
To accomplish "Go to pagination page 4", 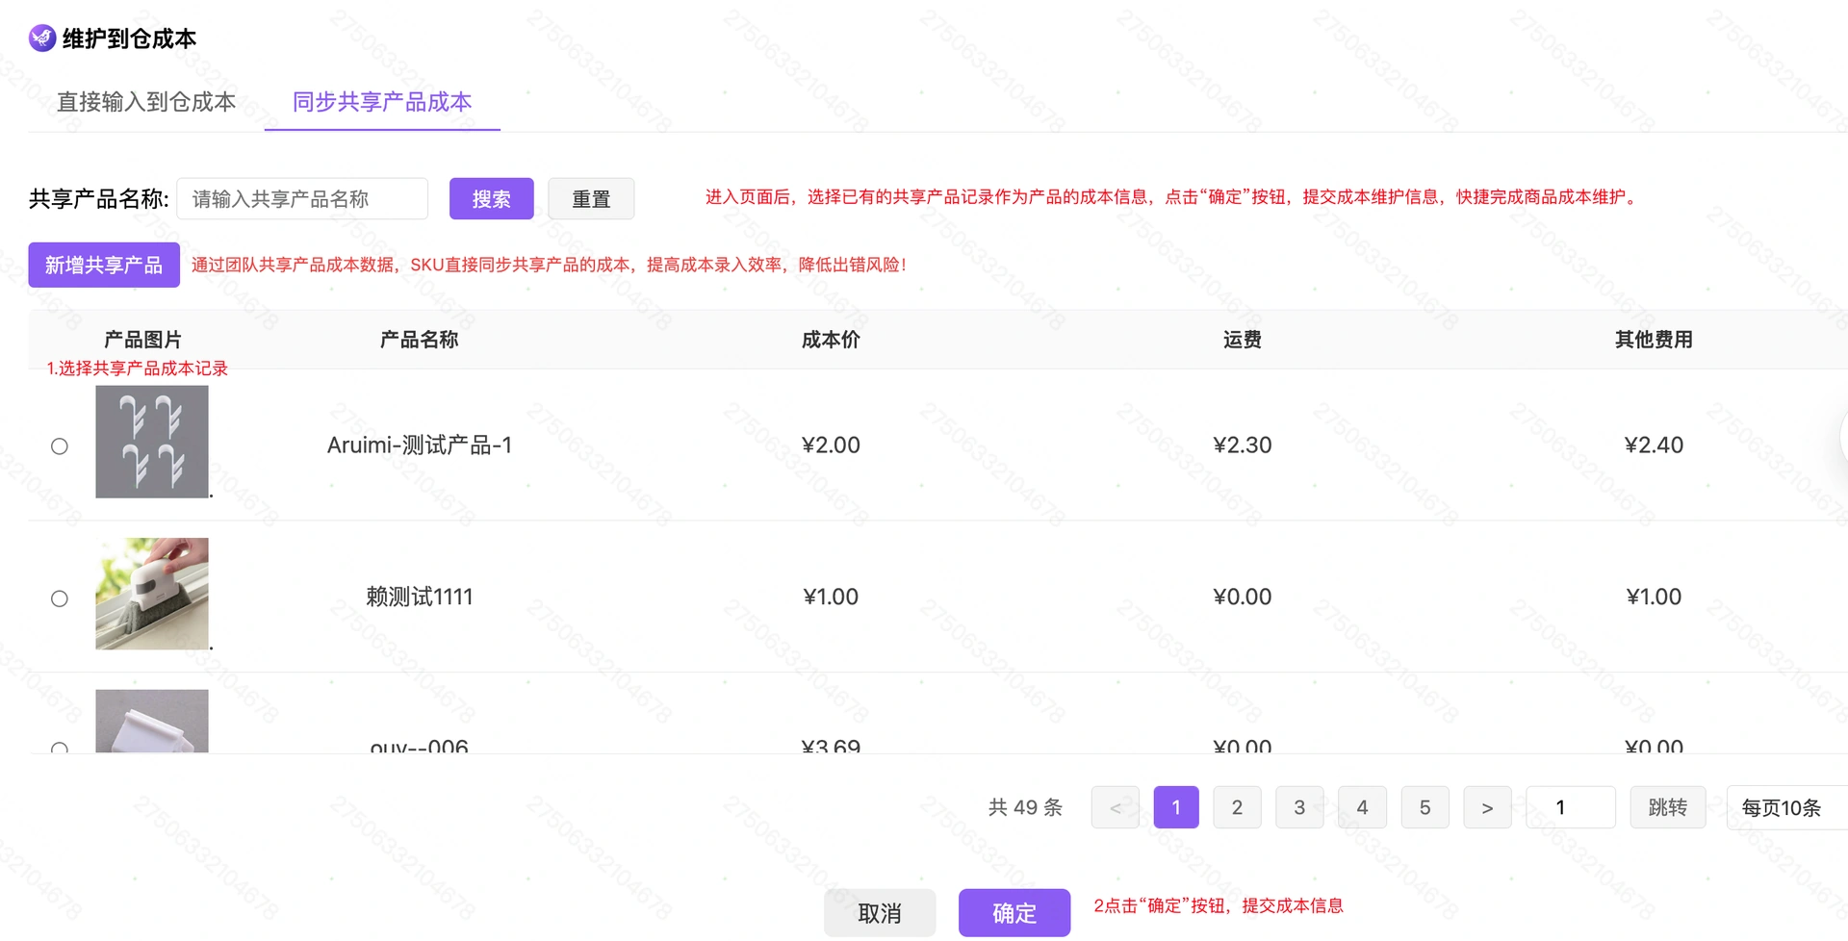I will point(1362,807).
